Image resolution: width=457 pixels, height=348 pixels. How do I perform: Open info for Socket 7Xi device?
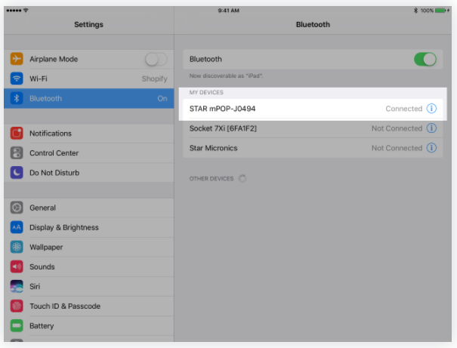431,128
